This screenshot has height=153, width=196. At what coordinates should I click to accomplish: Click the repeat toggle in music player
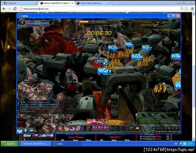click(x=158, y=128)
